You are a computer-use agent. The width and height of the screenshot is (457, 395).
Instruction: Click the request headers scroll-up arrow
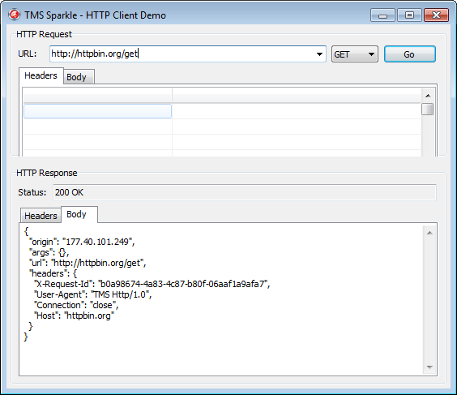point(428,96)
